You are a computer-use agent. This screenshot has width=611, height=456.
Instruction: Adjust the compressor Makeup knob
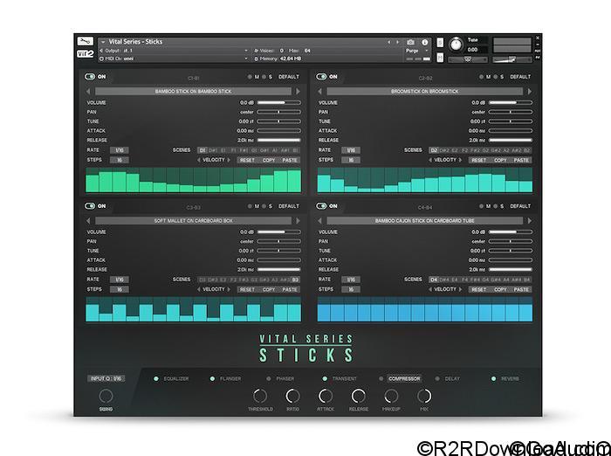coord(391,396)
